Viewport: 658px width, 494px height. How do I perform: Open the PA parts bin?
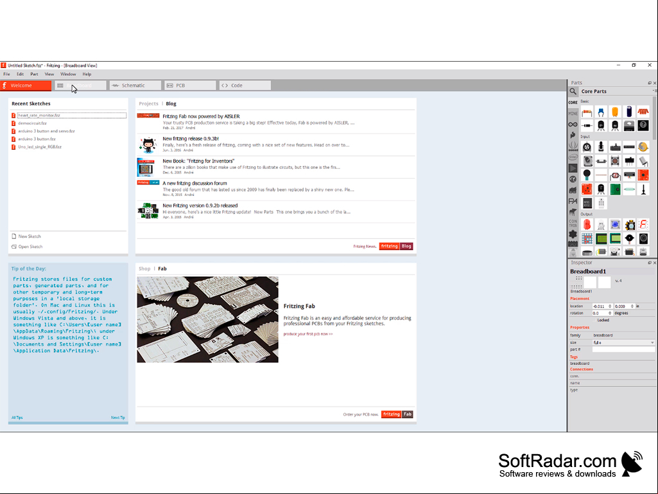point(573,201)
